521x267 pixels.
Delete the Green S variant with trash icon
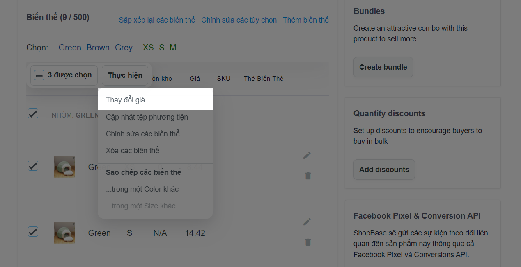308,242
